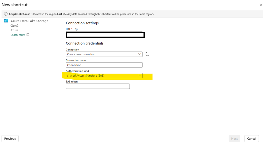Screen dimensions: 265x144
Task: Focus the URL input field
Action: tap(105, 35)
